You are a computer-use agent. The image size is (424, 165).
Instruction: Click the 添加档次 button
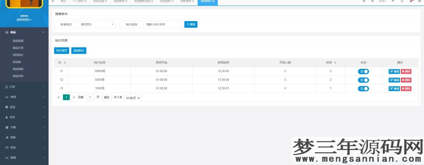click(79, 50)
